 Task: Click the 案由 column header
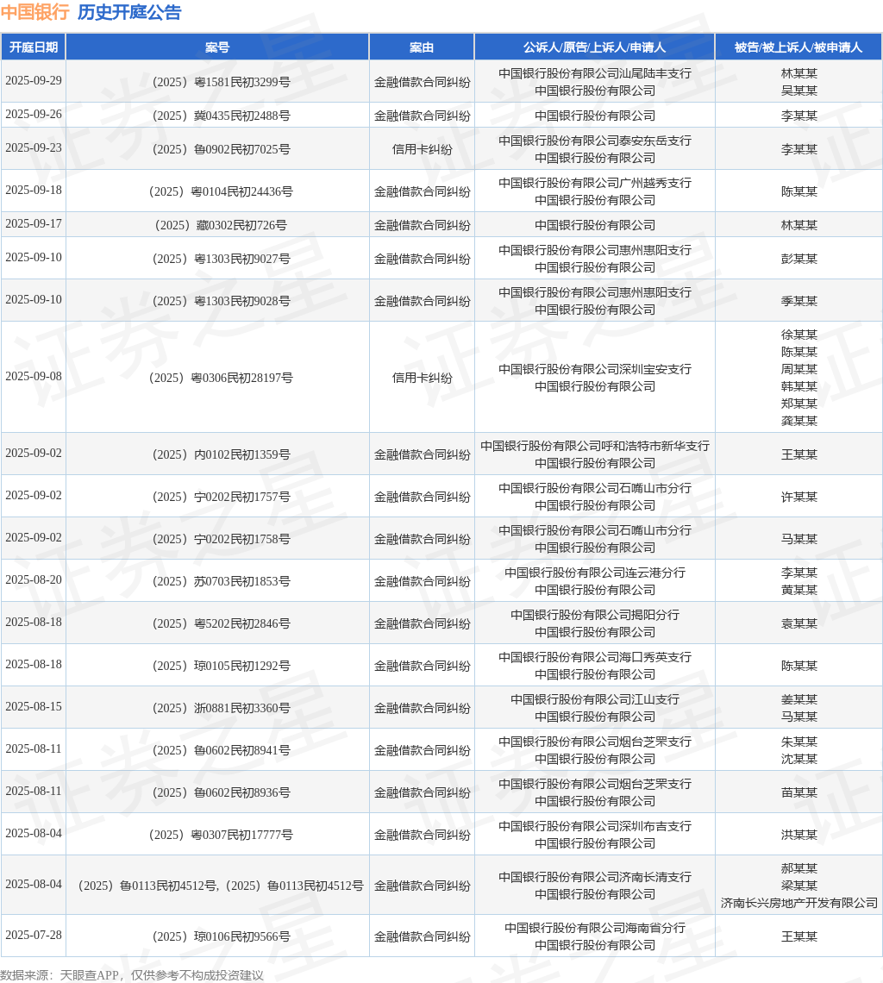pyautogui.click(x=422, y=47)
